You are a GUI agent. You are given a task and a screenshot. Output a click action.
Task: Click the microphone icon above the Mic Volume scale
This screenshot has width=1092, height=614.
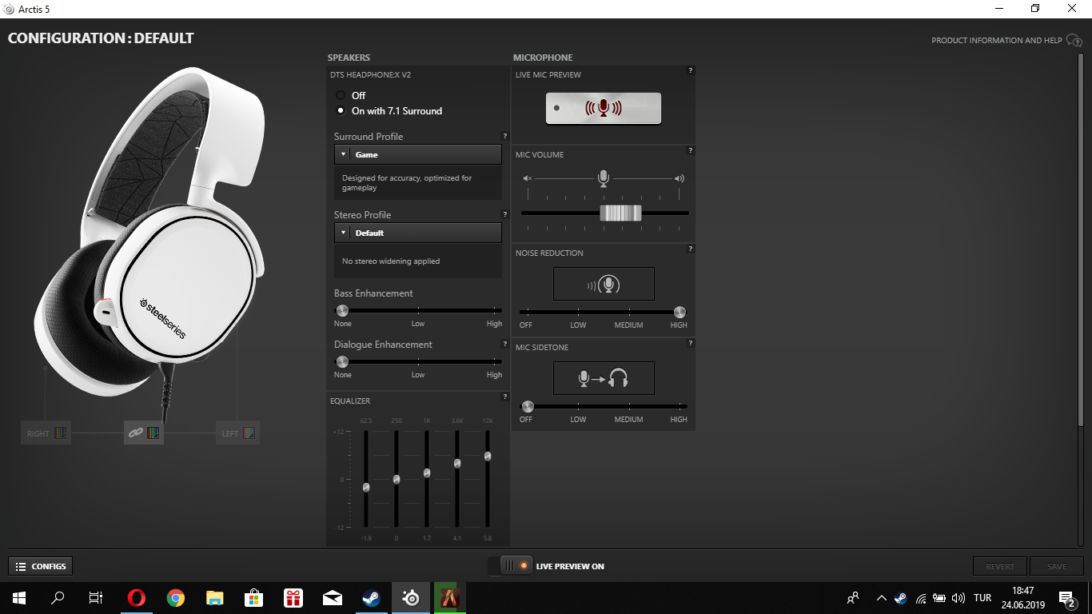coord(604,178)
